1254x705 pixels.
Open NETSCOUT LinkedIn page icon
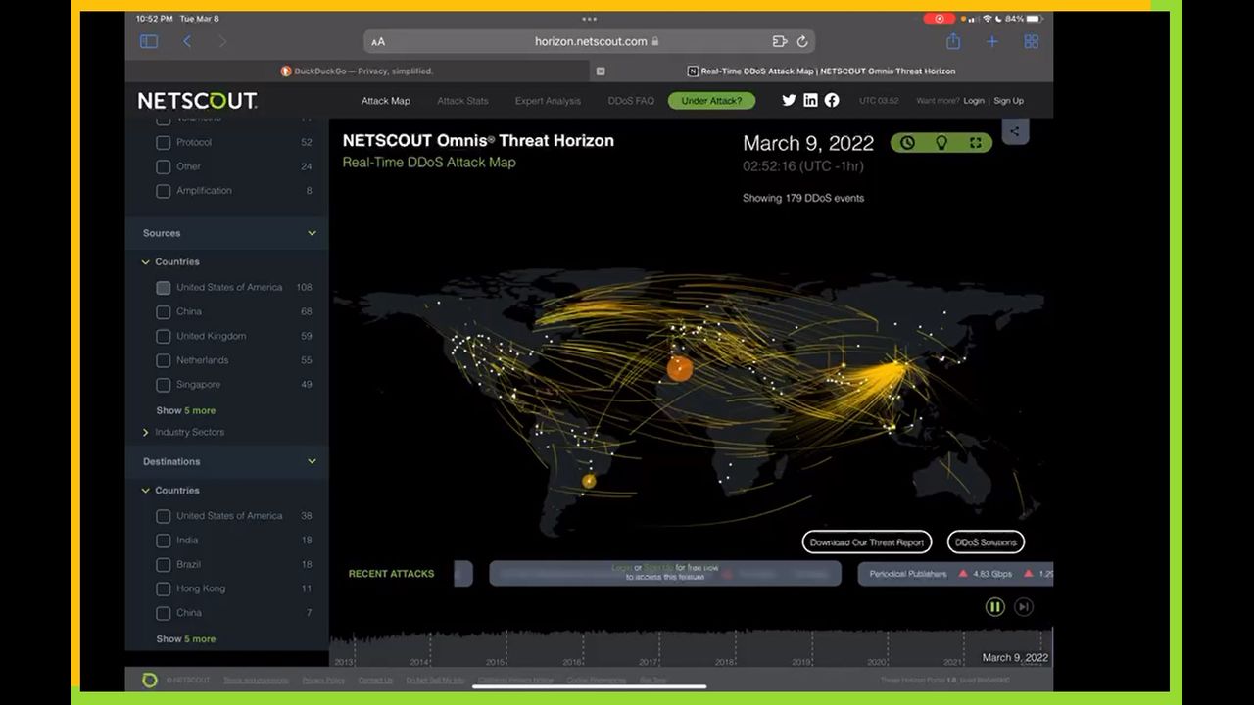click(810, 100)
